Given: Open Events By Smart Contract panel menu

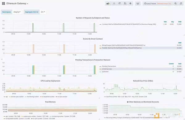Looking at the screenshot, I should tap(93, 39).
